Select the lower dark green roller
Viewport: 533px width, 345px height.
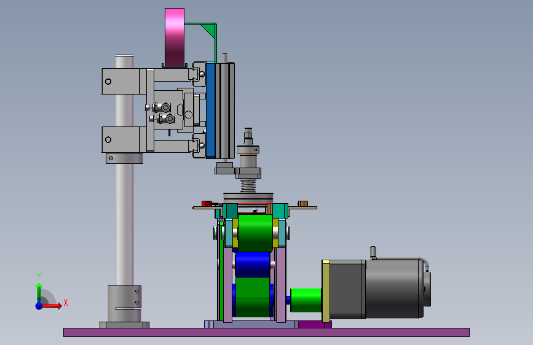pos(253,298)
